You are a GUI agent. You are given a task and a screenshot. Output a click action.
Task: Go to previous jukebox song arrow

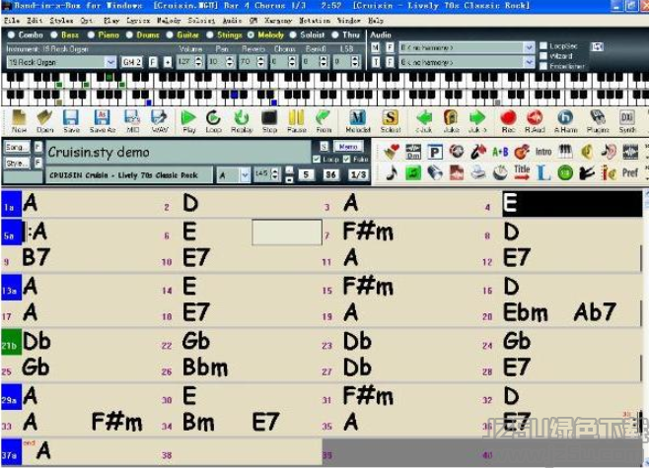click(x=424, y=121)
